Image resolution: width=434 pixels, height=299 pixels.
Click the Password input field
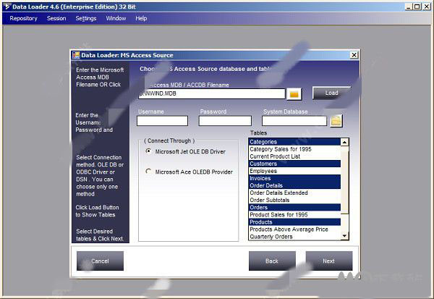tap(225, 121)
